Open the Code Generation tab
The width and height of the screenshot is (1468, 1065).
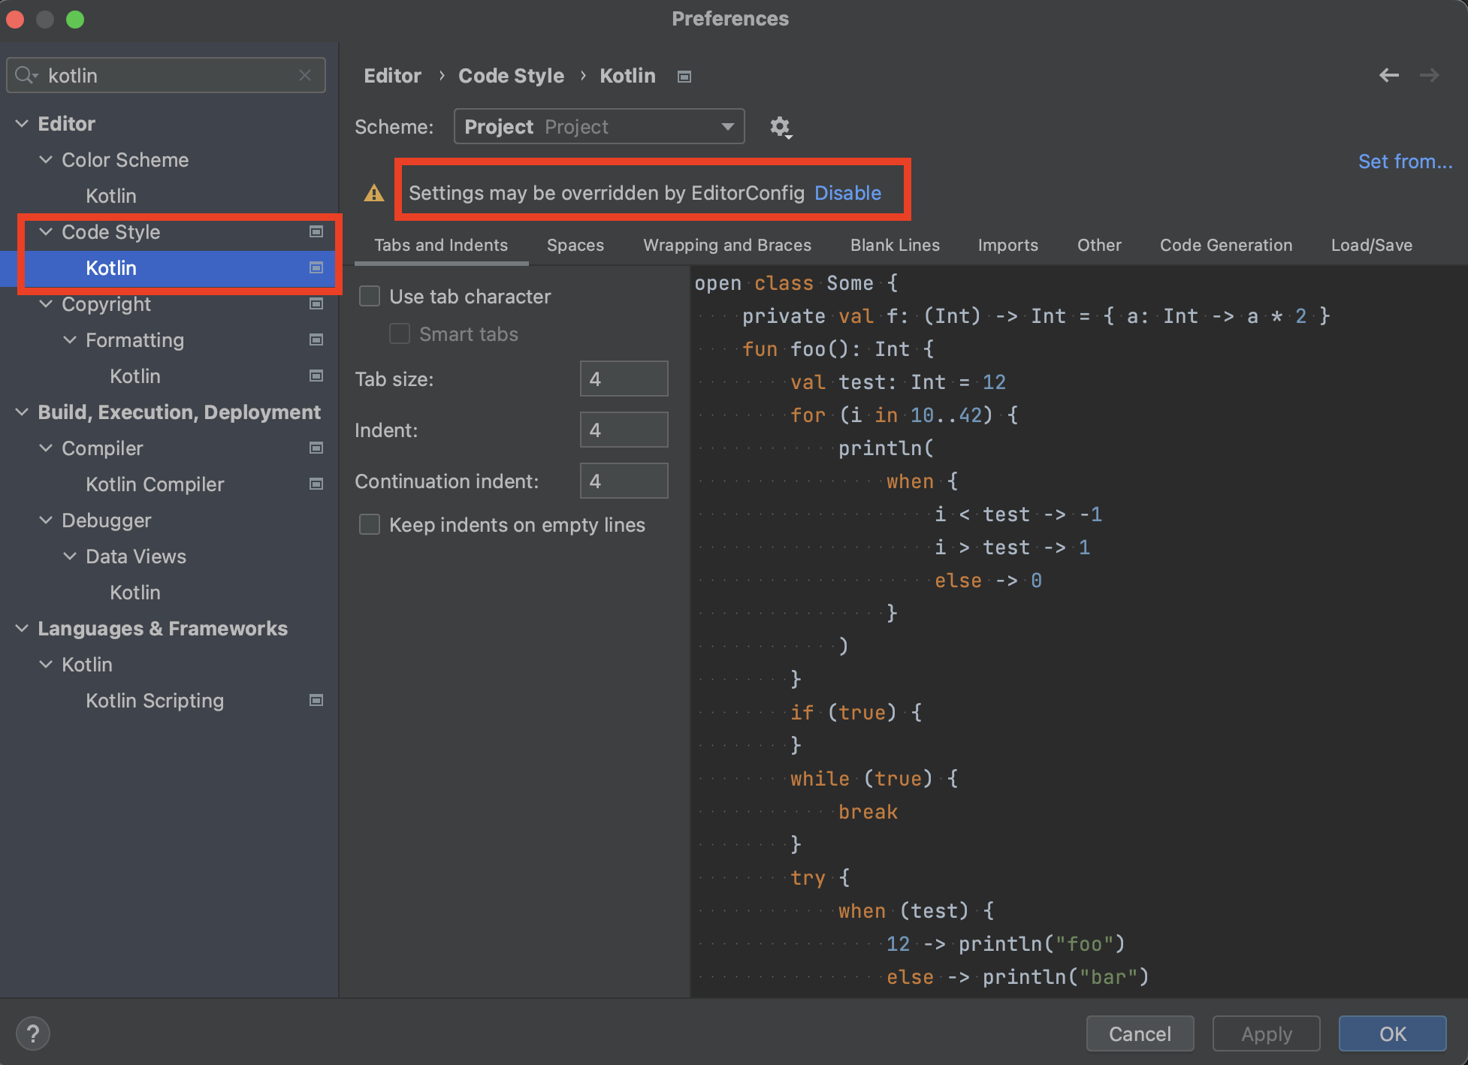(x=1226, y=245)
